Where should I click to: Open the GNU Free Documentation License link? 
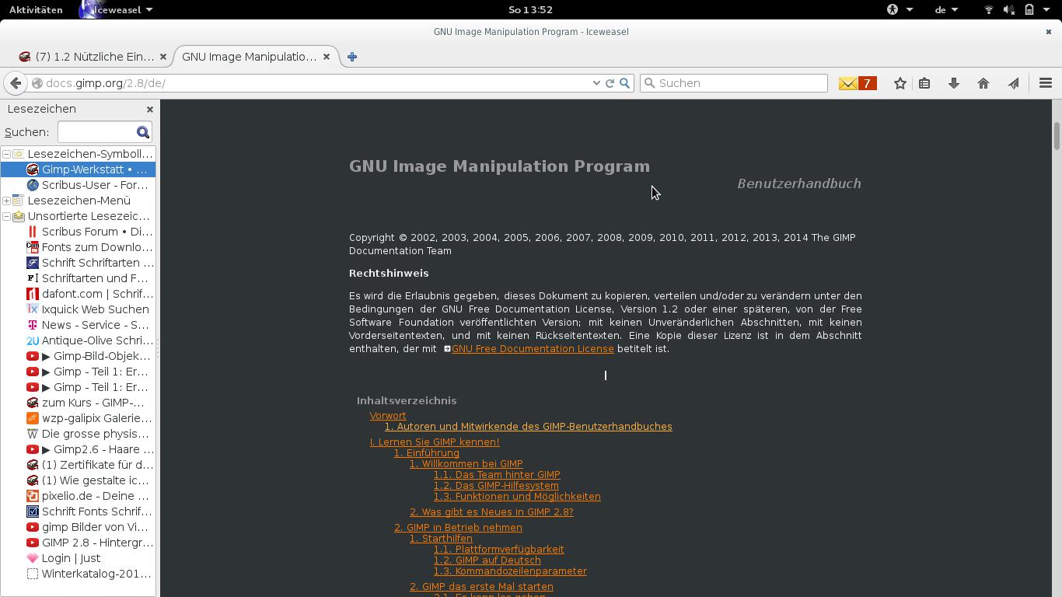pyautogui.click(x=533, y=349)
